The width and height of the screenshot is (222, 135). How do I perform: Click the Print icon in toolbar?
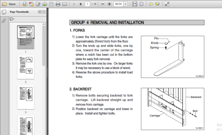58,4
